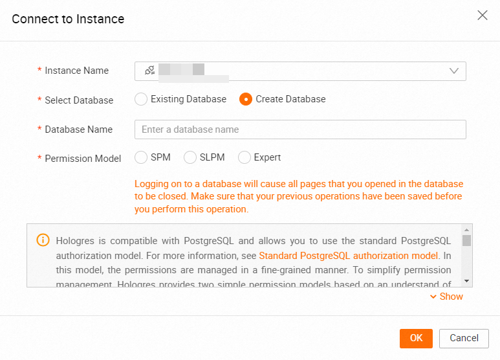
Task: Confirm the connection with OK
Action: (416, 338)
